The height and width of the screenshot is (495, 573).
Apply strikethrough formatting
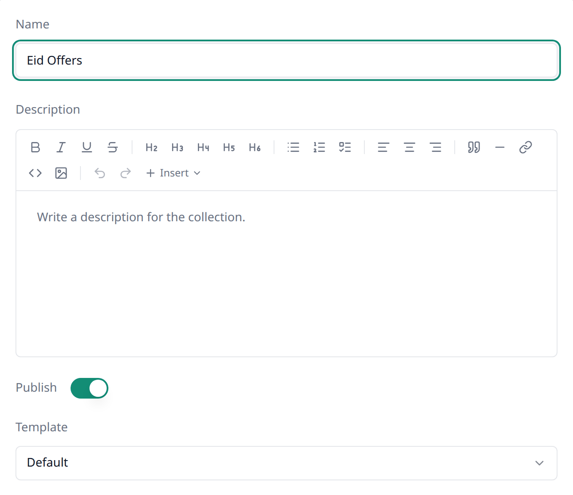click(x=113, y=147)
